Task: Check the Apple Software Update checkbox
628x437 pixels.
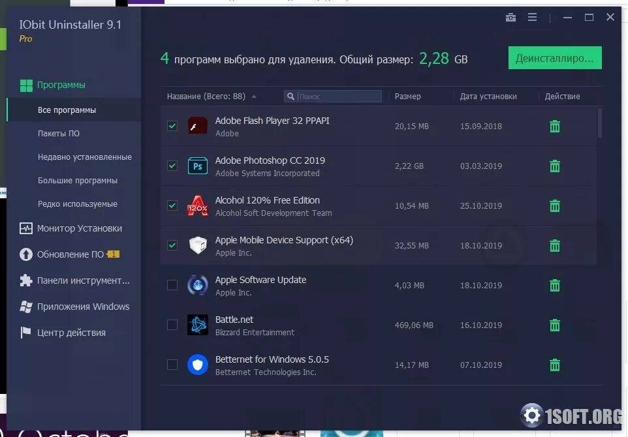Action: pyautogui.click(x=172, y=285)
